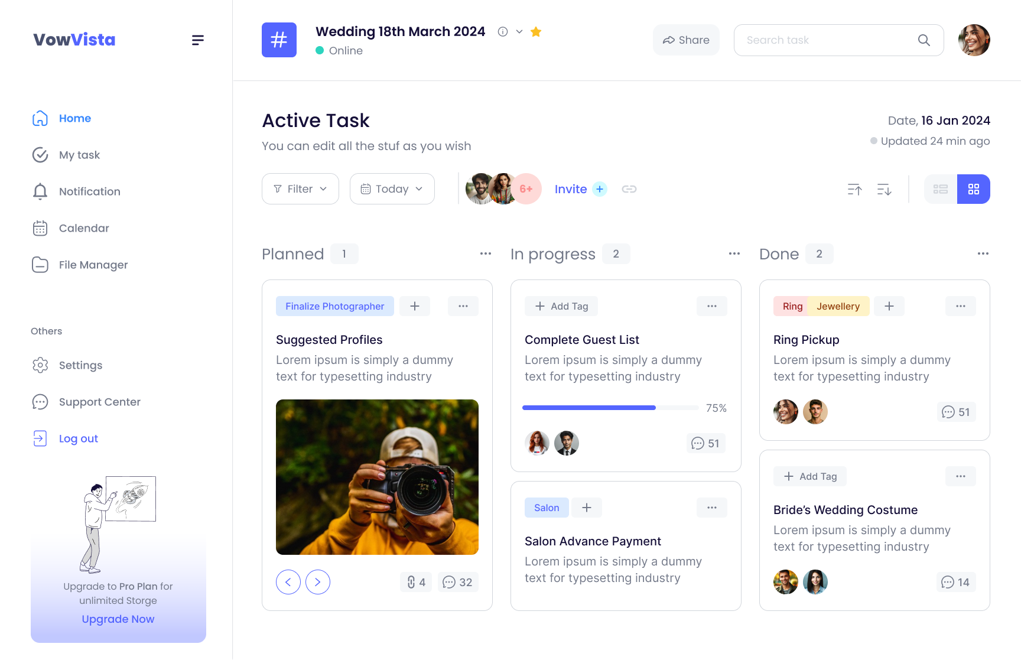Image resolution: width=1021 pixels, height=660 pixels.
Task: Click the VowVista logo
Action: point(74,40)
